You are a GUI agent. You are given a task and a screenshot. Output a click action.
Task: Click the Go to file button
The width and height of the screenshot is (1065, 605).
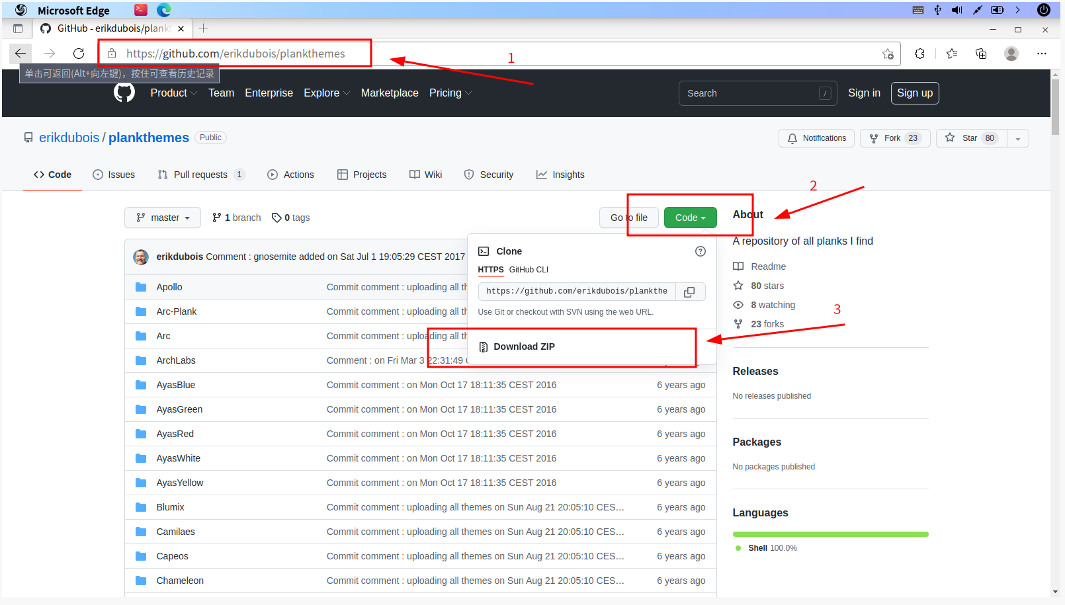coord(629,218)
